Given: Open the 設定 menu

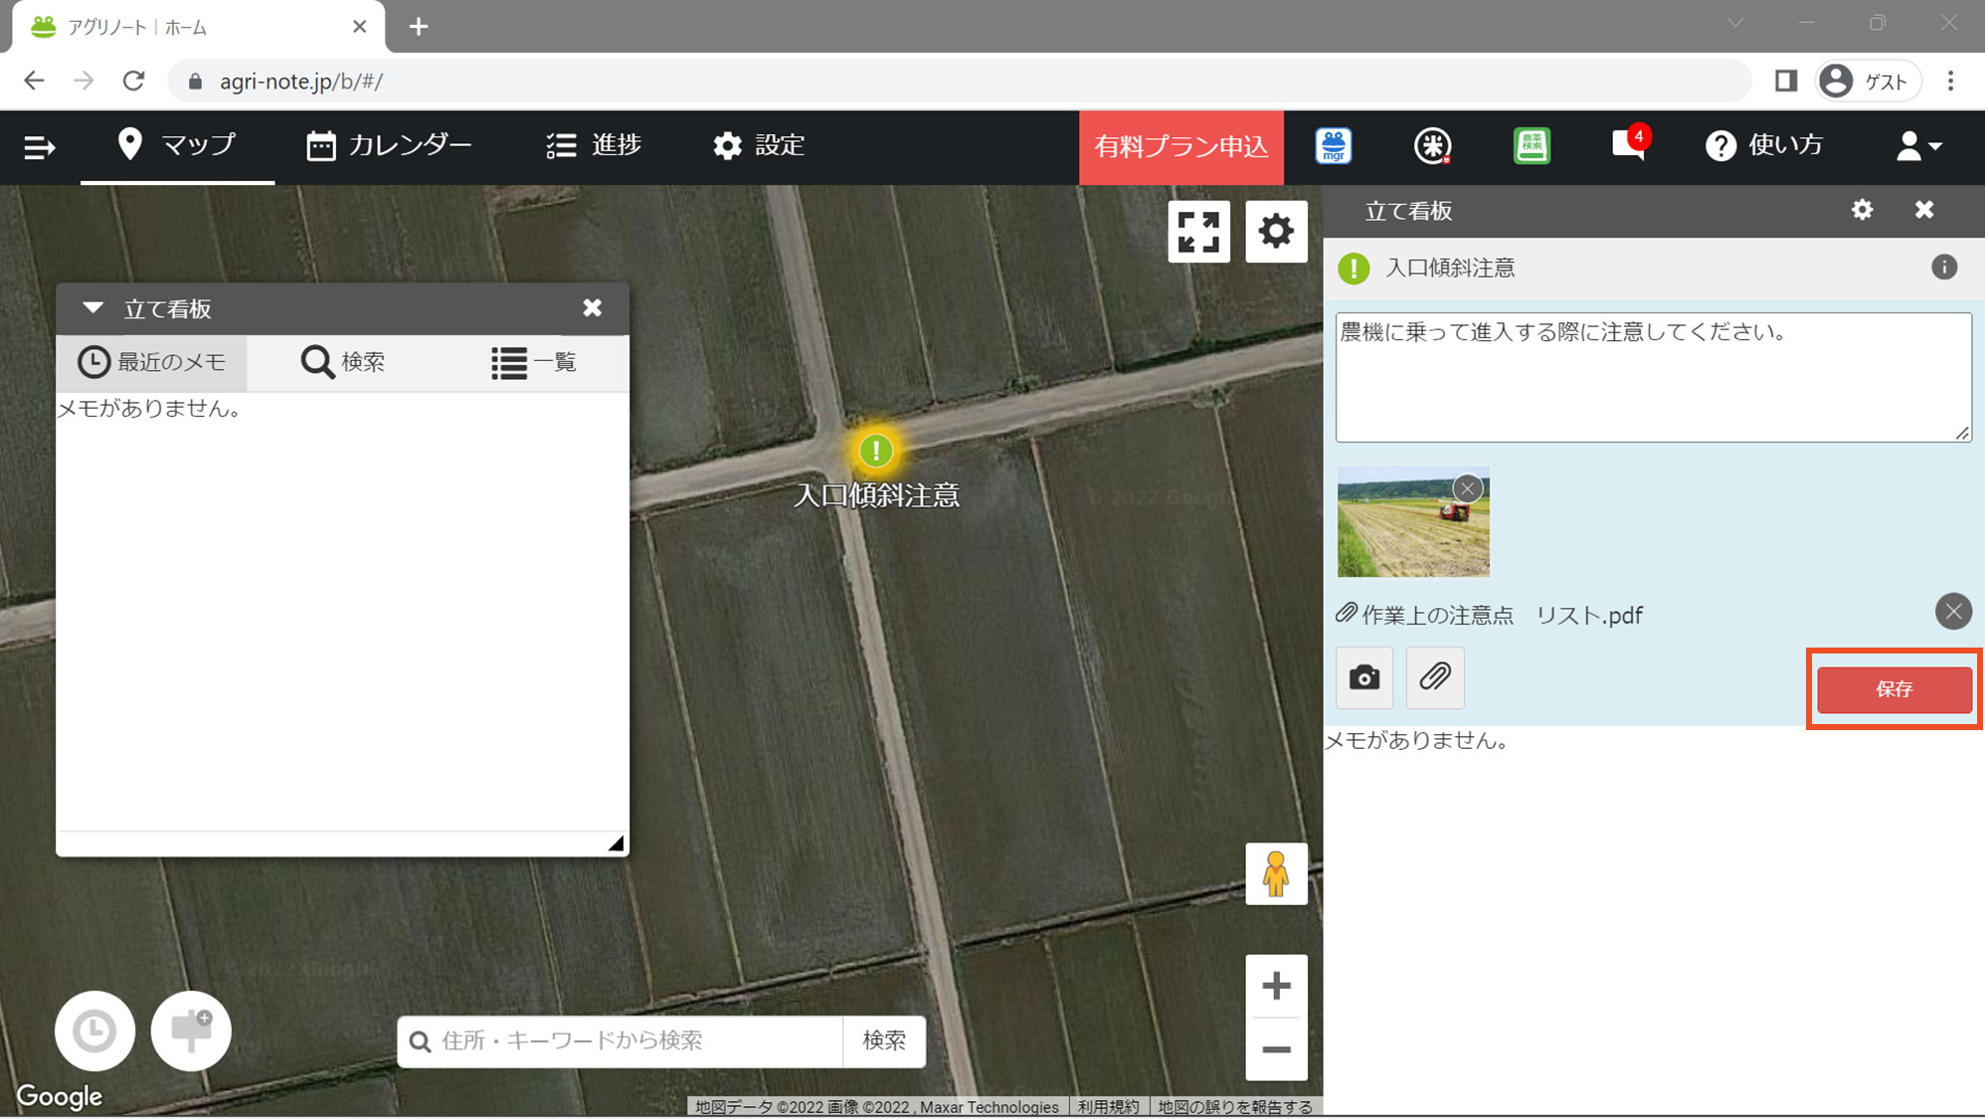Looking at the screenshot, I should coord(759,145).
